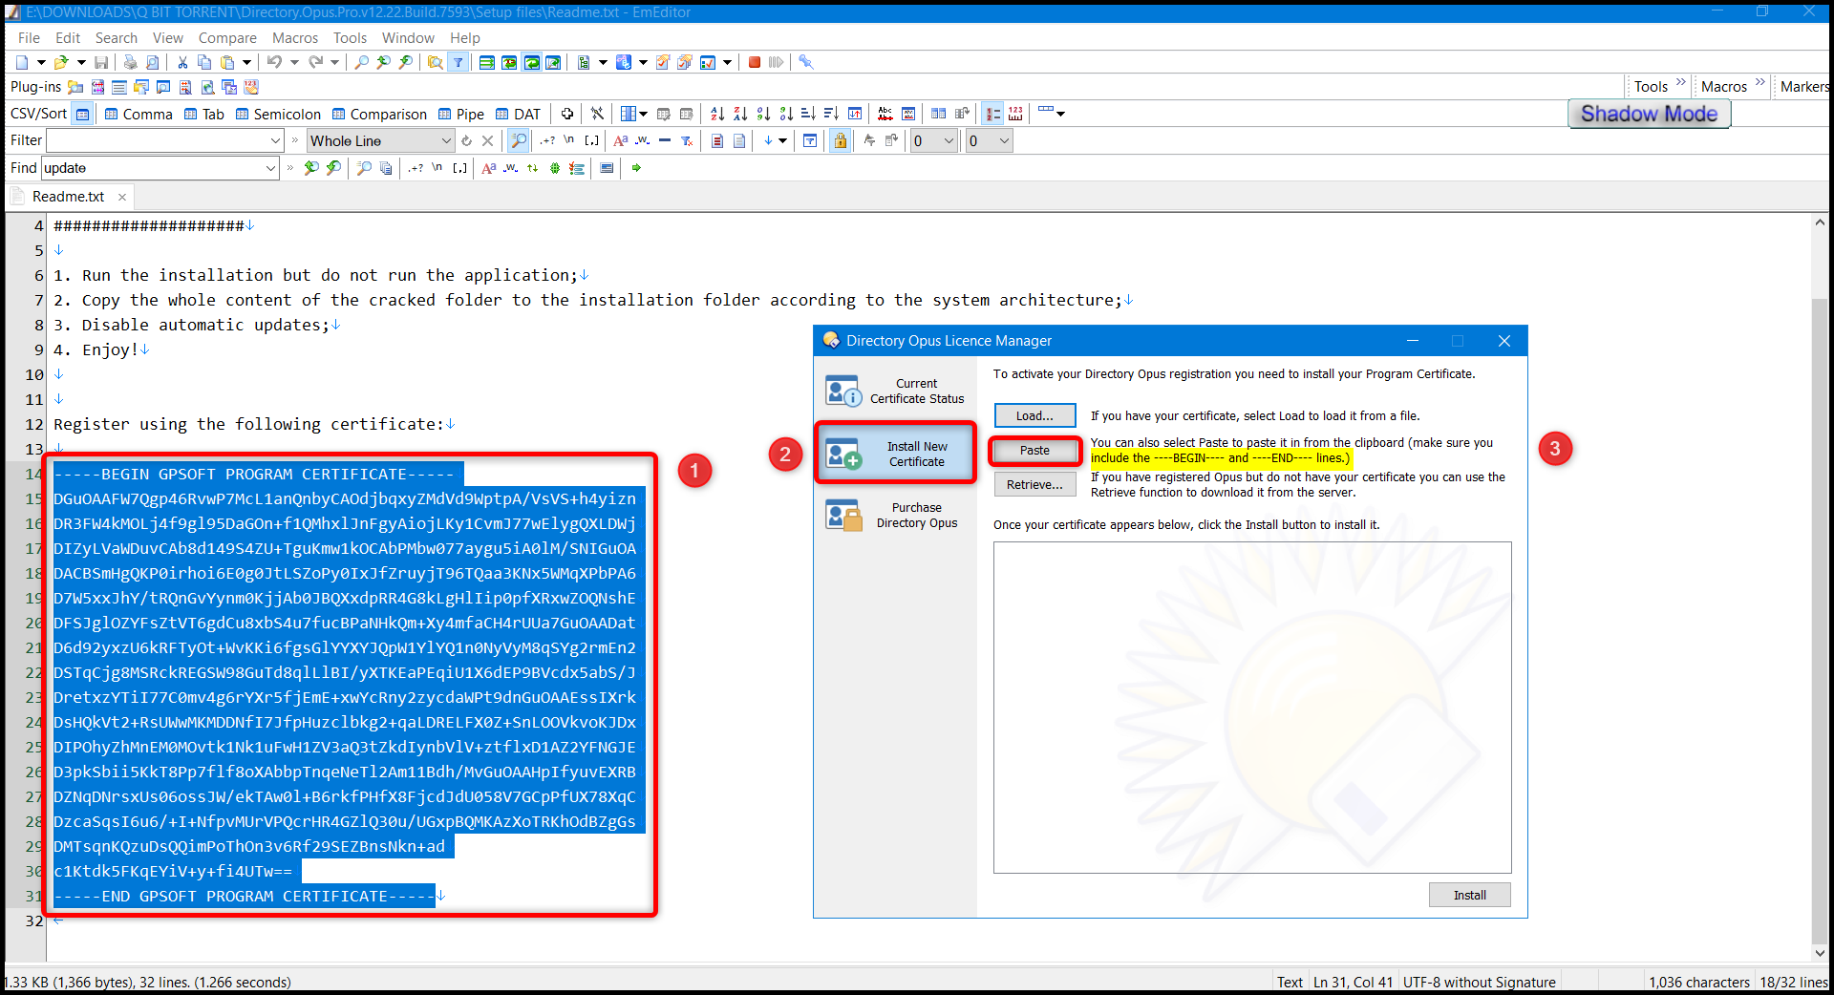Click Retrieve... button in Licence Manager

(1034, 484)
